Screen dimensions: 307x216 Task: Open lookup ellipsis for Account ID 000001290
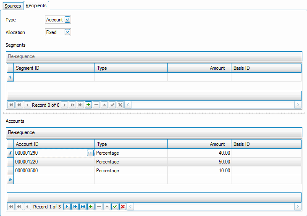pos(90,153)
